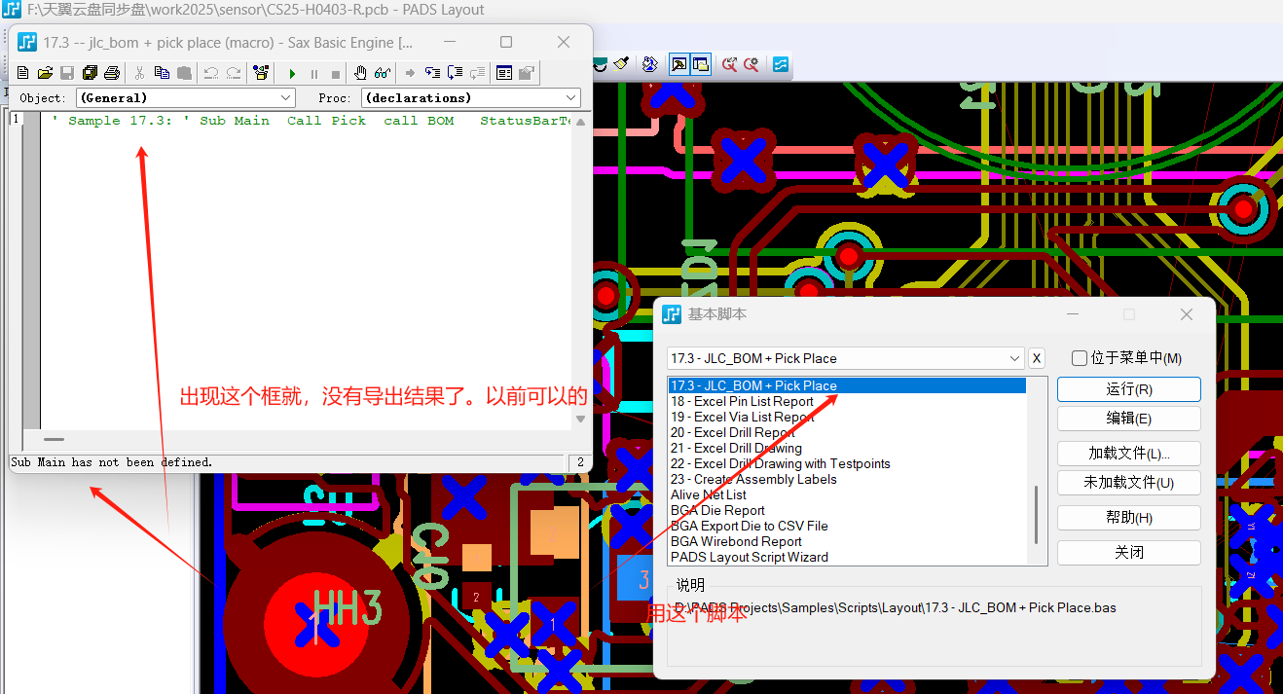Click the green Run macro play button
The width and height of the screenshot is (1283, 694).
292,73
